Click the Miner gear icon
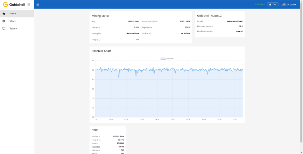The width and height of the screenshot is (303, 154). tap(4, 21)
